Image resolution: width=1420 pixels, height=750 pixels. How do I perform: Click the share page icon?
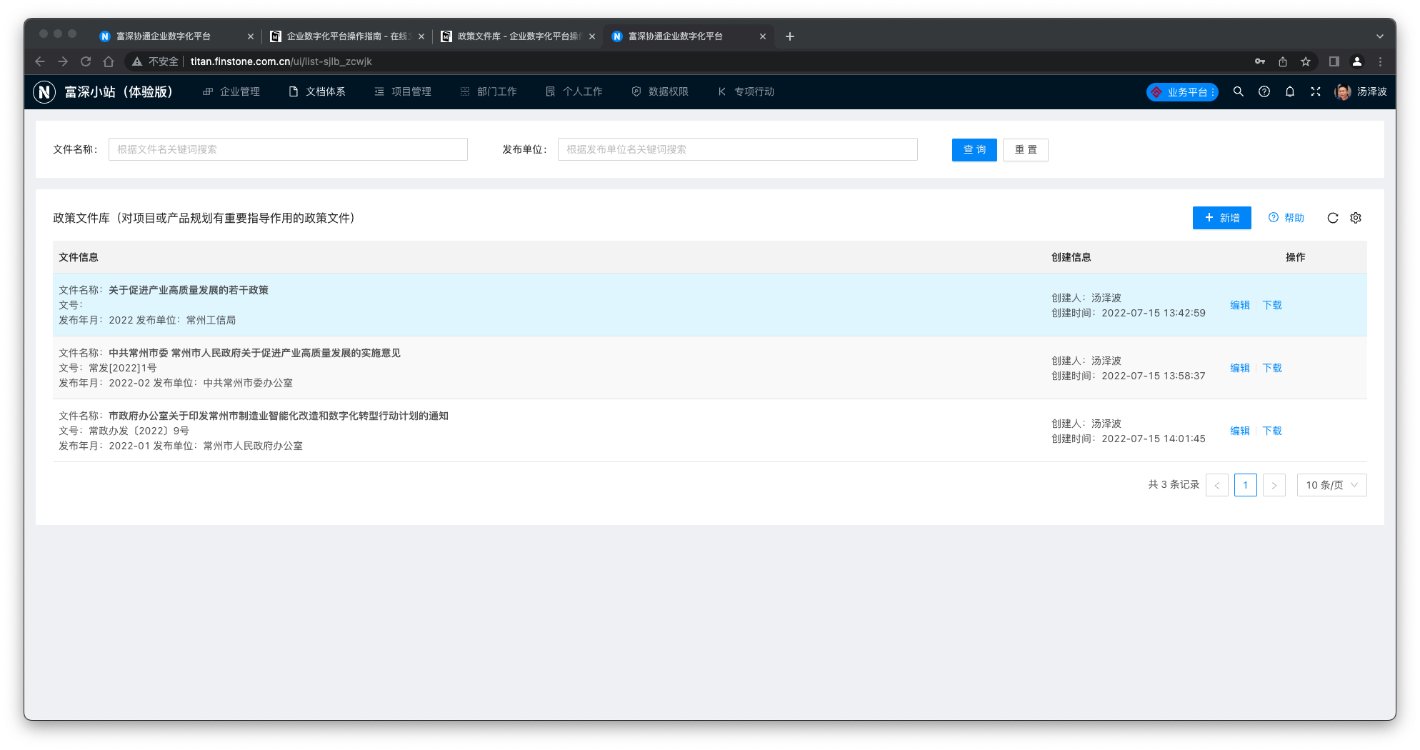(1283, 61)
